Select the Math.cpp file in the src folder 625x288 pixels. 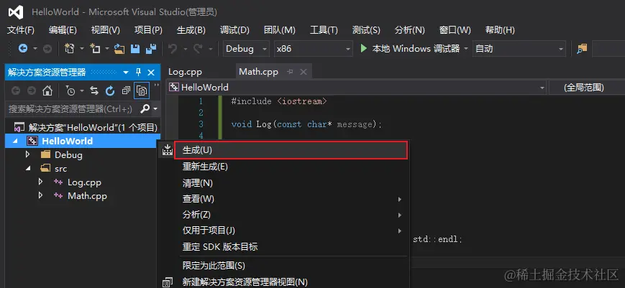[x=87, y=196]
